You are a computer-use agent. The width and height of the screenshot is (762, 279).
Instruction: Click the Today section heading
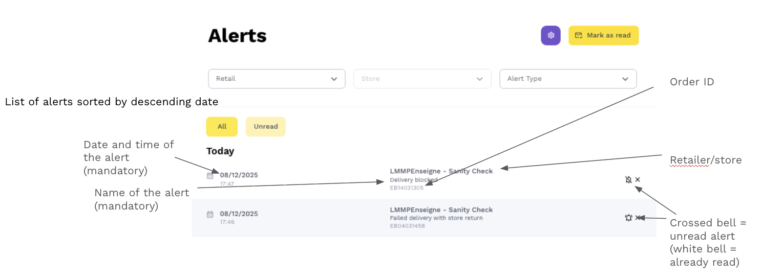pos(220,151)
